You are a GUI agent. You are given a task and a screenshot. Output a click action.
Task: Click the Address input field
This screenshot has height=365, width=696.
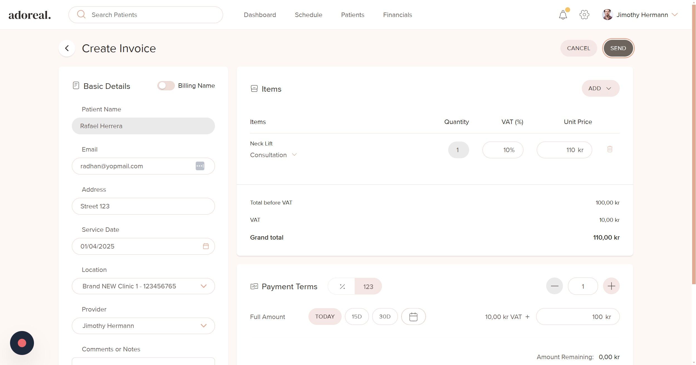(x=143, y=206)
